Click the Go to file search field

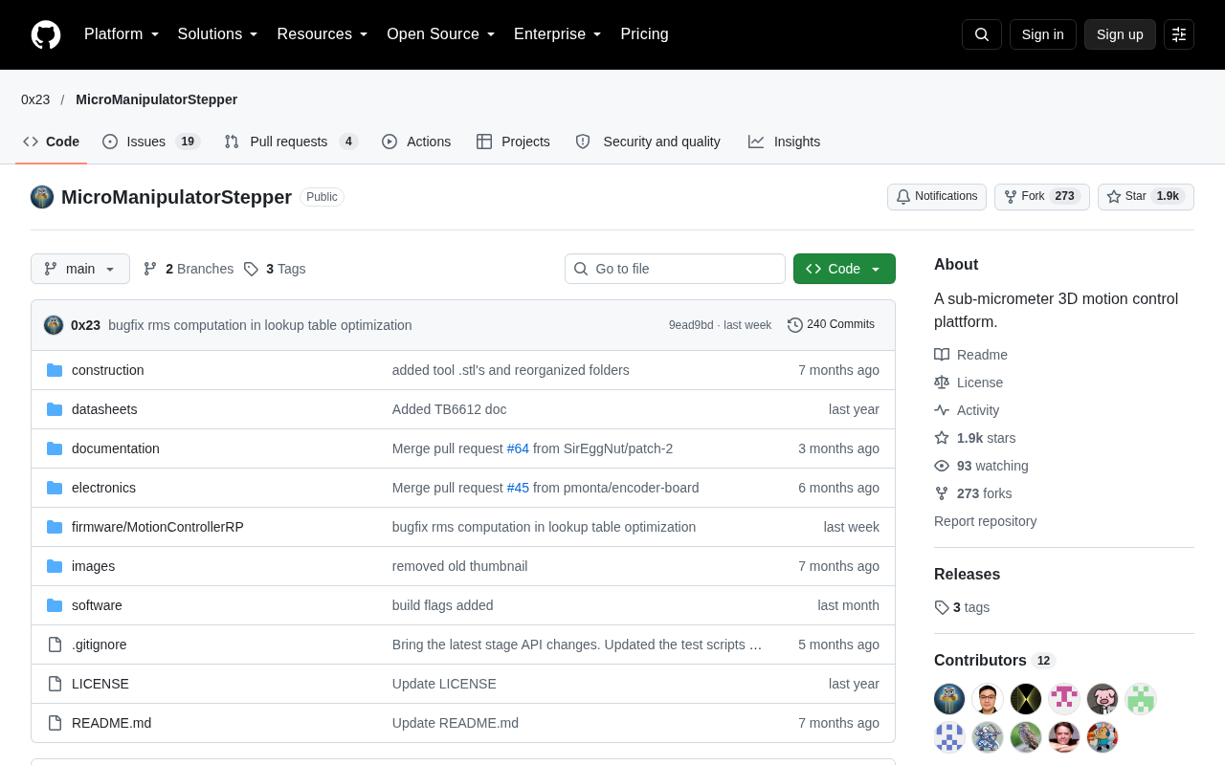[x=675, y=269]
